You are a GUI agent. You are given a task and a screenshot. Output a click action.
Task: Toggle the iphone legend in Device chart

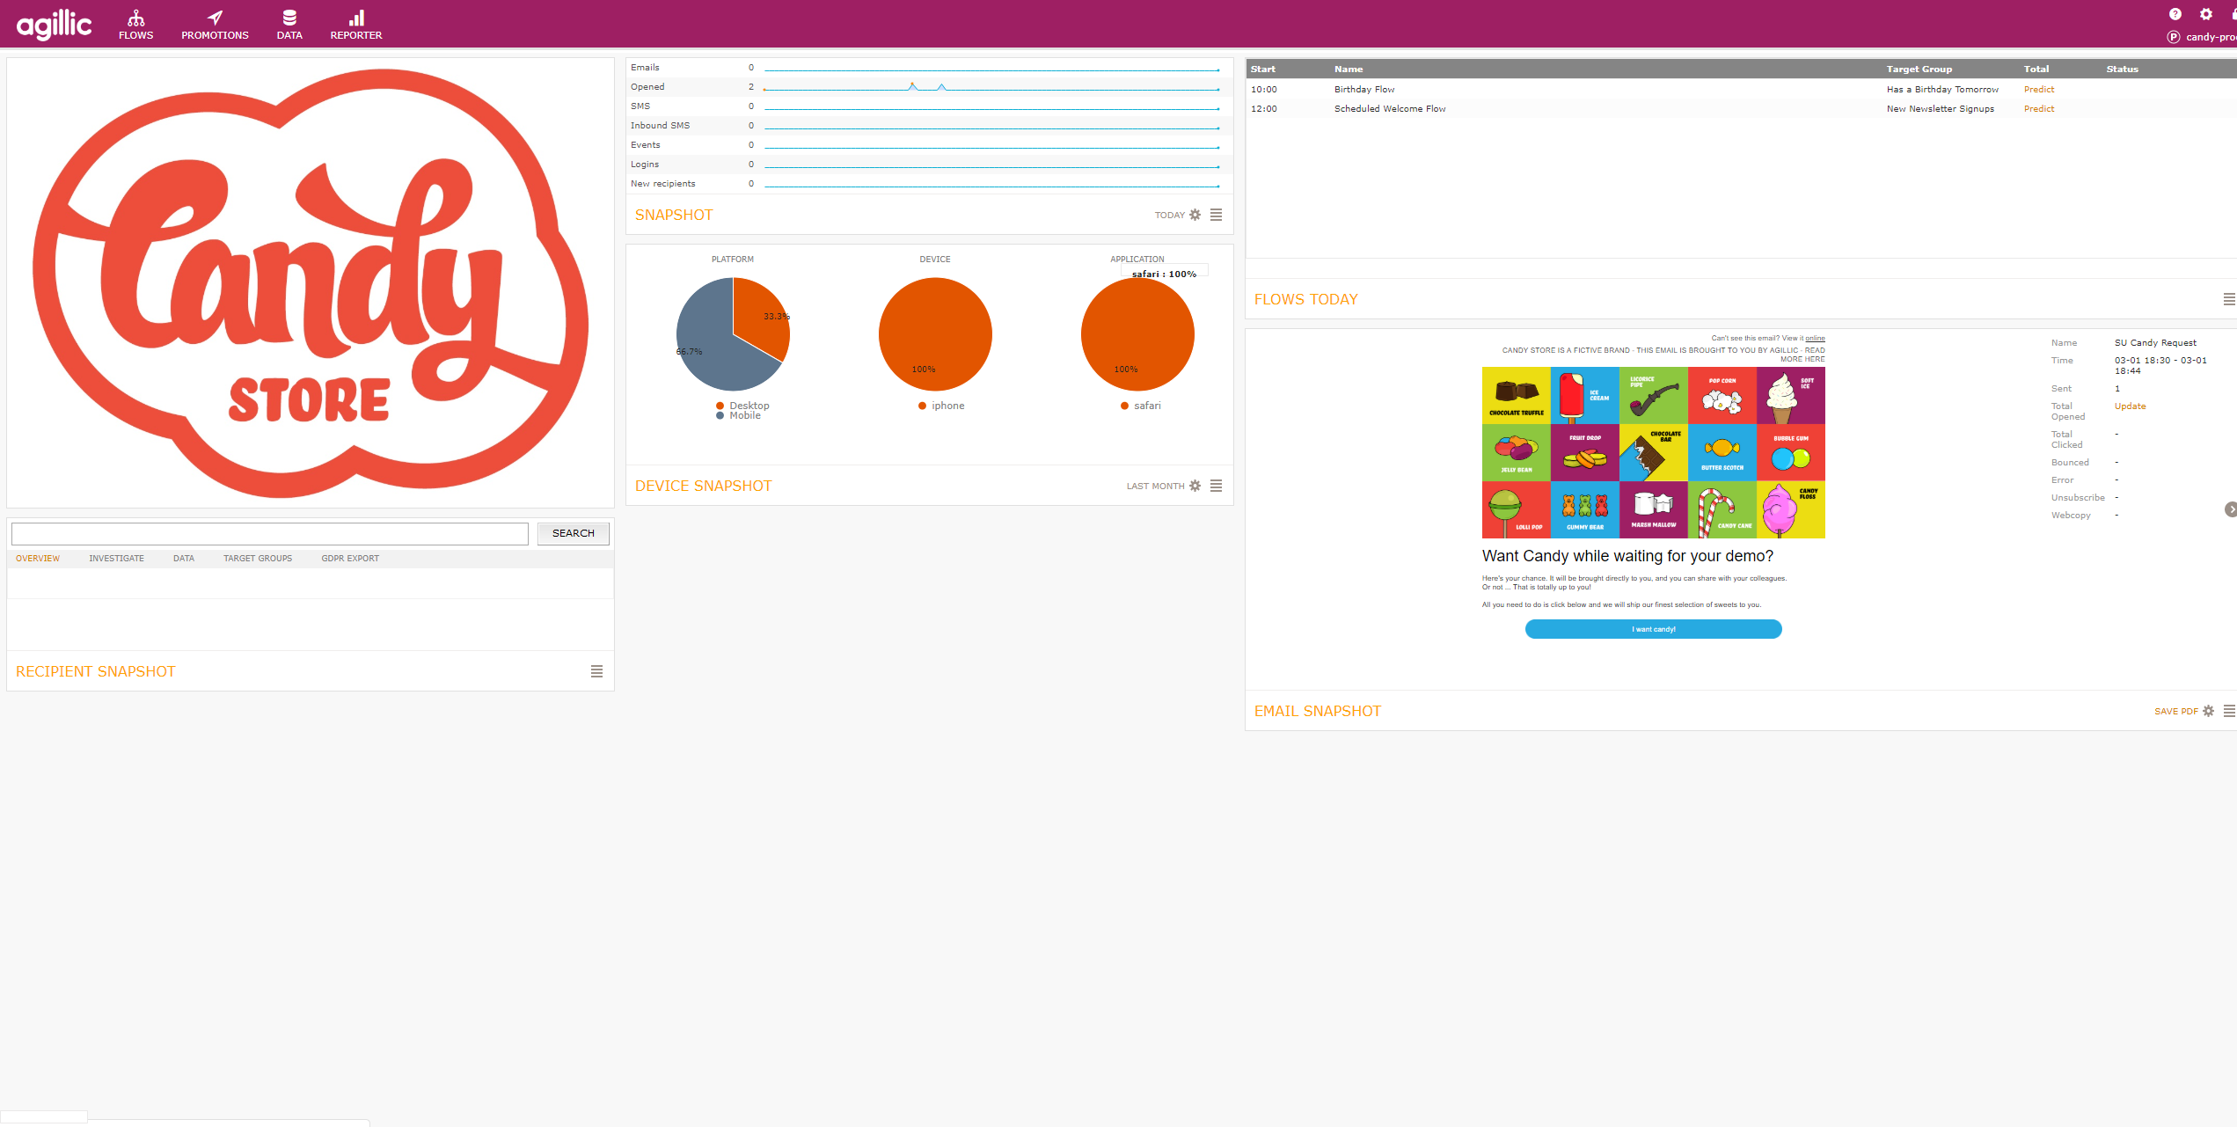pyautogui.click(x=941, y=406)
